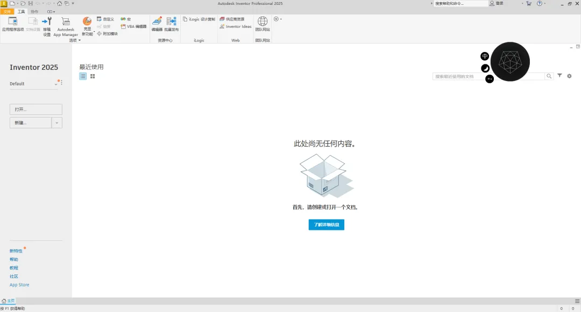The width and height of the screenshot is (581, 312).
Task: Open the ribbon display dropdown next to 协作 tab
Action: (x=51, y=12)
